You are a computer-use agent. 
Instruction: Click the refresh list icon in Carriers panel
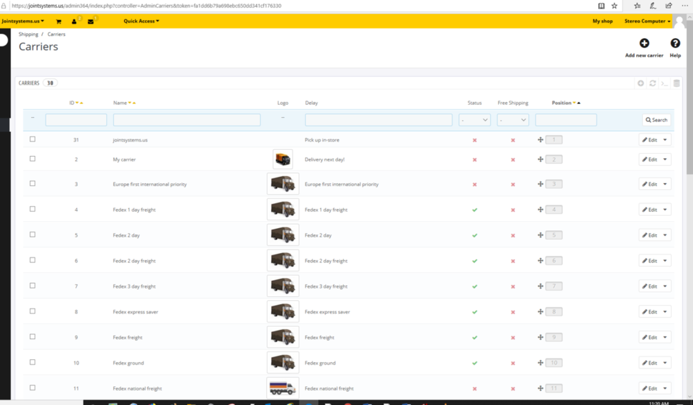tap(652, 83)
